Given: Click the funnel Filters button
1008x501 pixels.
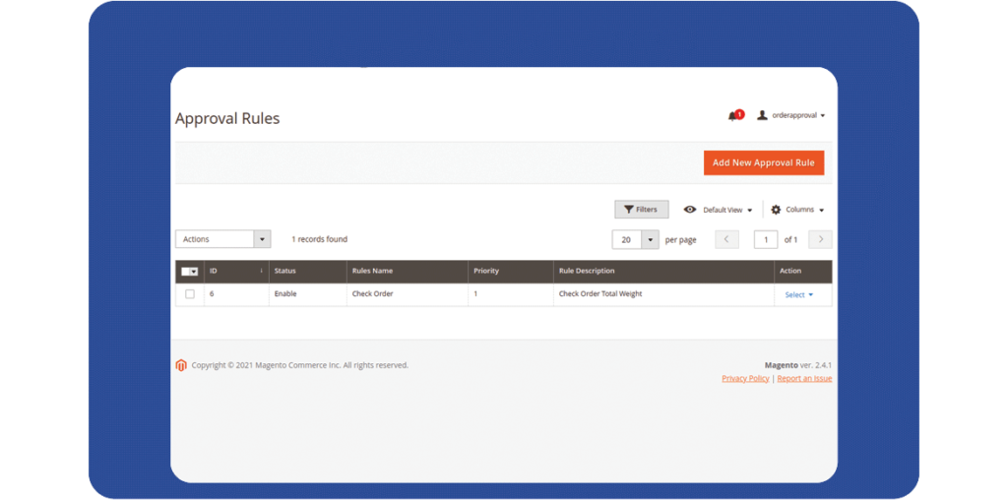Looking at the screenshot, I should tap(641, 210).
